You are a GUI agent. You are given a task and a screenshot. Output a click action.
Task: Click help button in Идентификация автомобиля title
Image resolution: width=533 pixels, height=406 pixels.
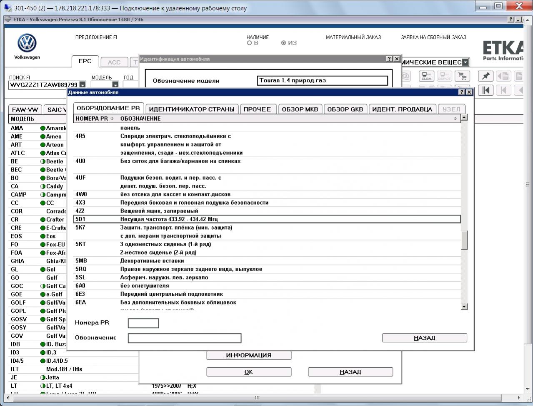click(x=389, y=59)
